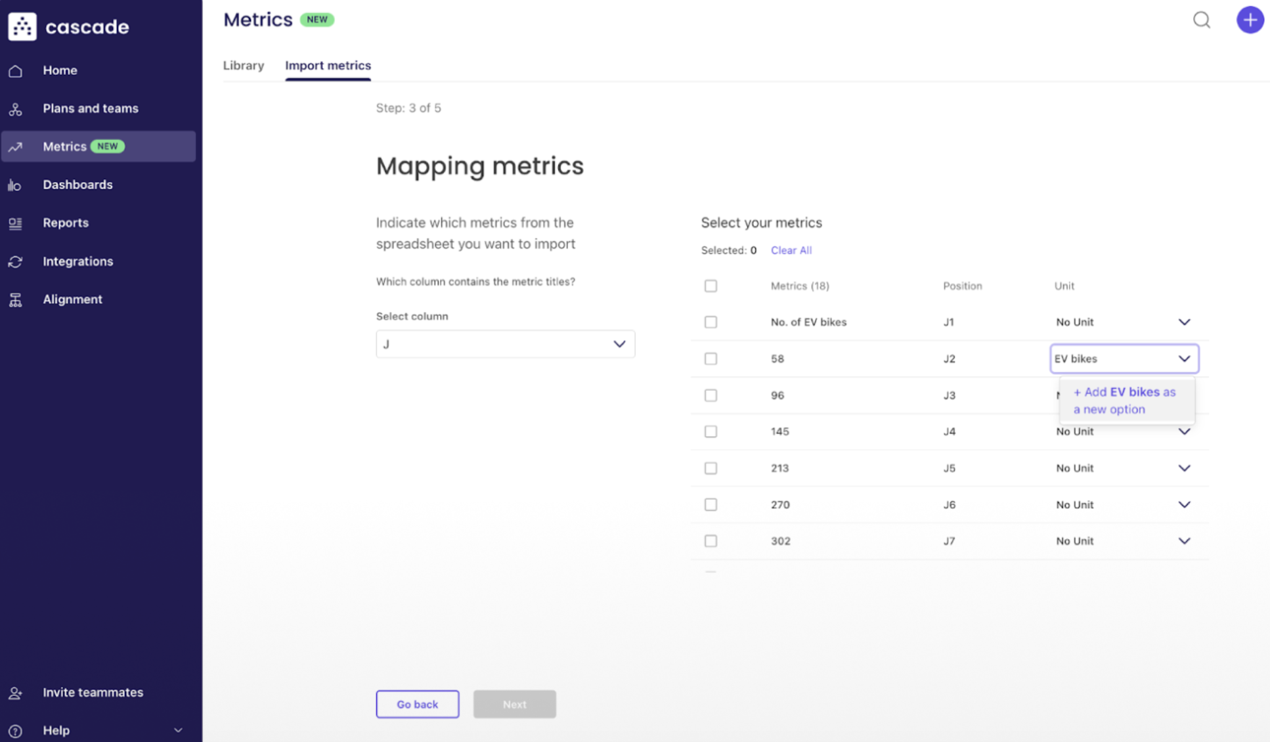Tick checkbox for No. of EV bikes
1270x742 pixels.
tap(711, 322)
